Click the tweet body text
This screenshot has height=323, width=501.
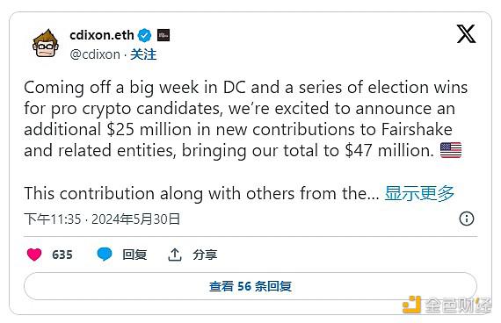click(x=246, y=118)
